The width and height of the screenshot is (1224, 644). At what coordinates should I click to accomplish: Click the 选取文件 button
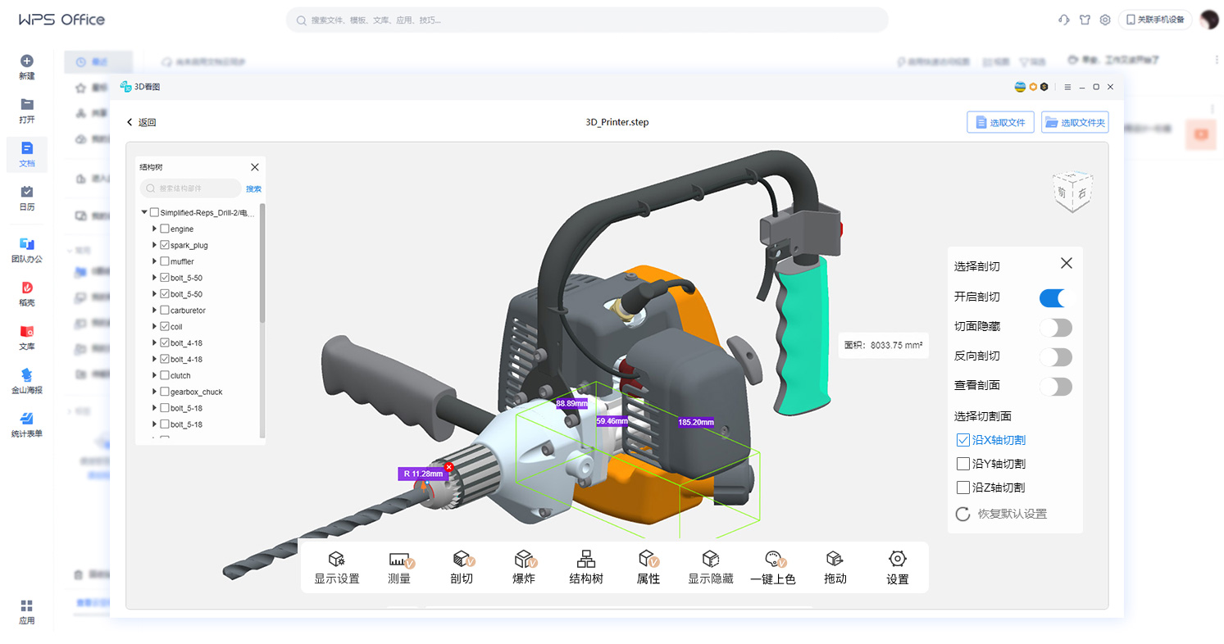pyautogui.click(x=1000, y=123)
